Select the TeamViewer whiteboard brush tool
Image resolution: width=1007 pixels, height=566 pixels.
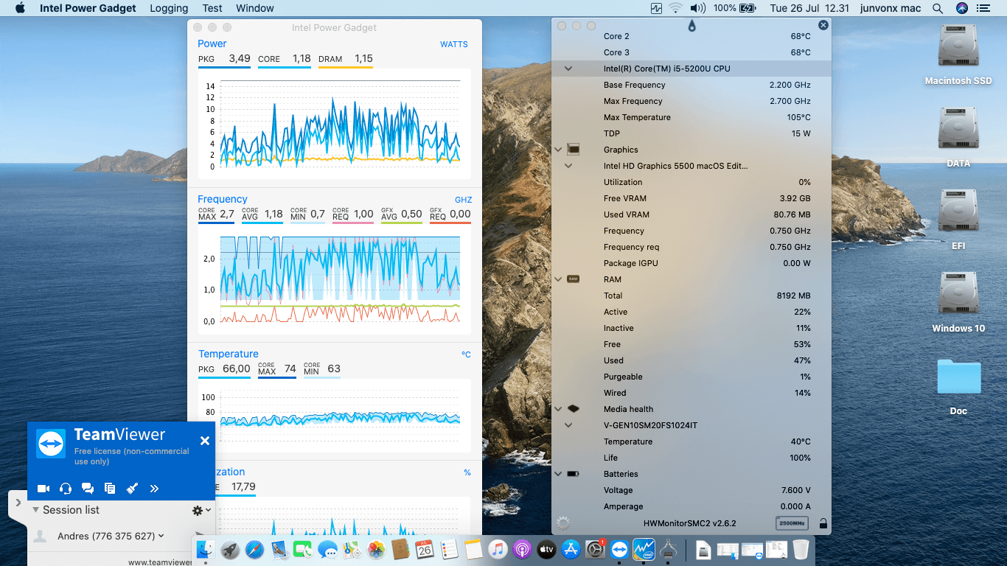point(133,488)
